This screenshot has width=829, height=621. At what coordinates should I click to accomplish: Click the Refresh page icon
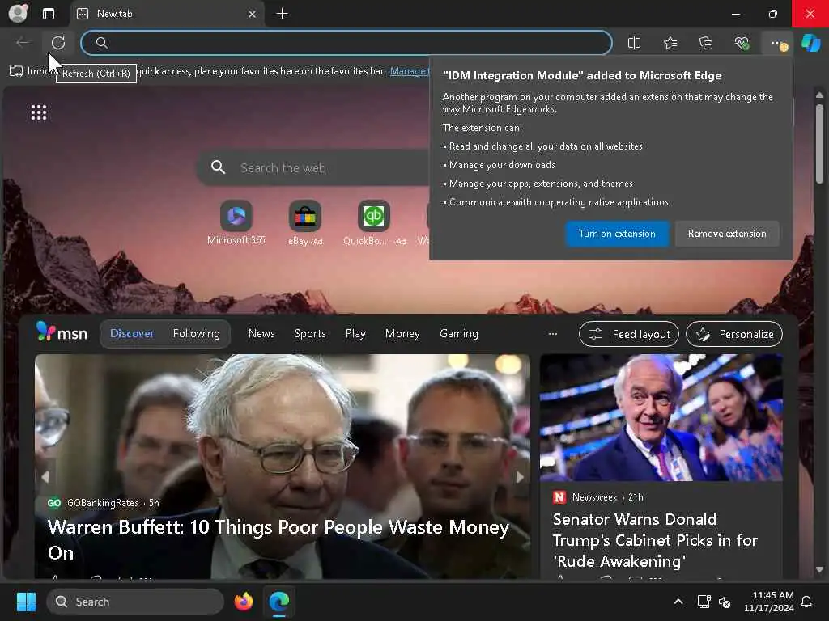click(x=58, y=42)
